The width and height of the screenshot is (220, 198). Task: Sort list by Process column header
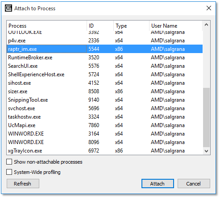[47, 26]
